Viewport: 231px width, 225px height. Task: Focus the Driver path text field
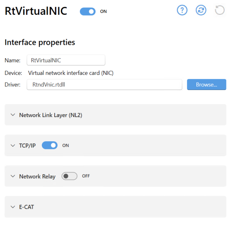tap(104, 85)
